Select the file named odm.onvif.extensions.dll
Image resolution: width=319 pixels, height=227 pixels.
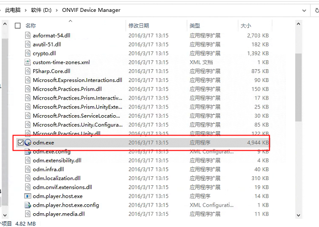point(62,187)
